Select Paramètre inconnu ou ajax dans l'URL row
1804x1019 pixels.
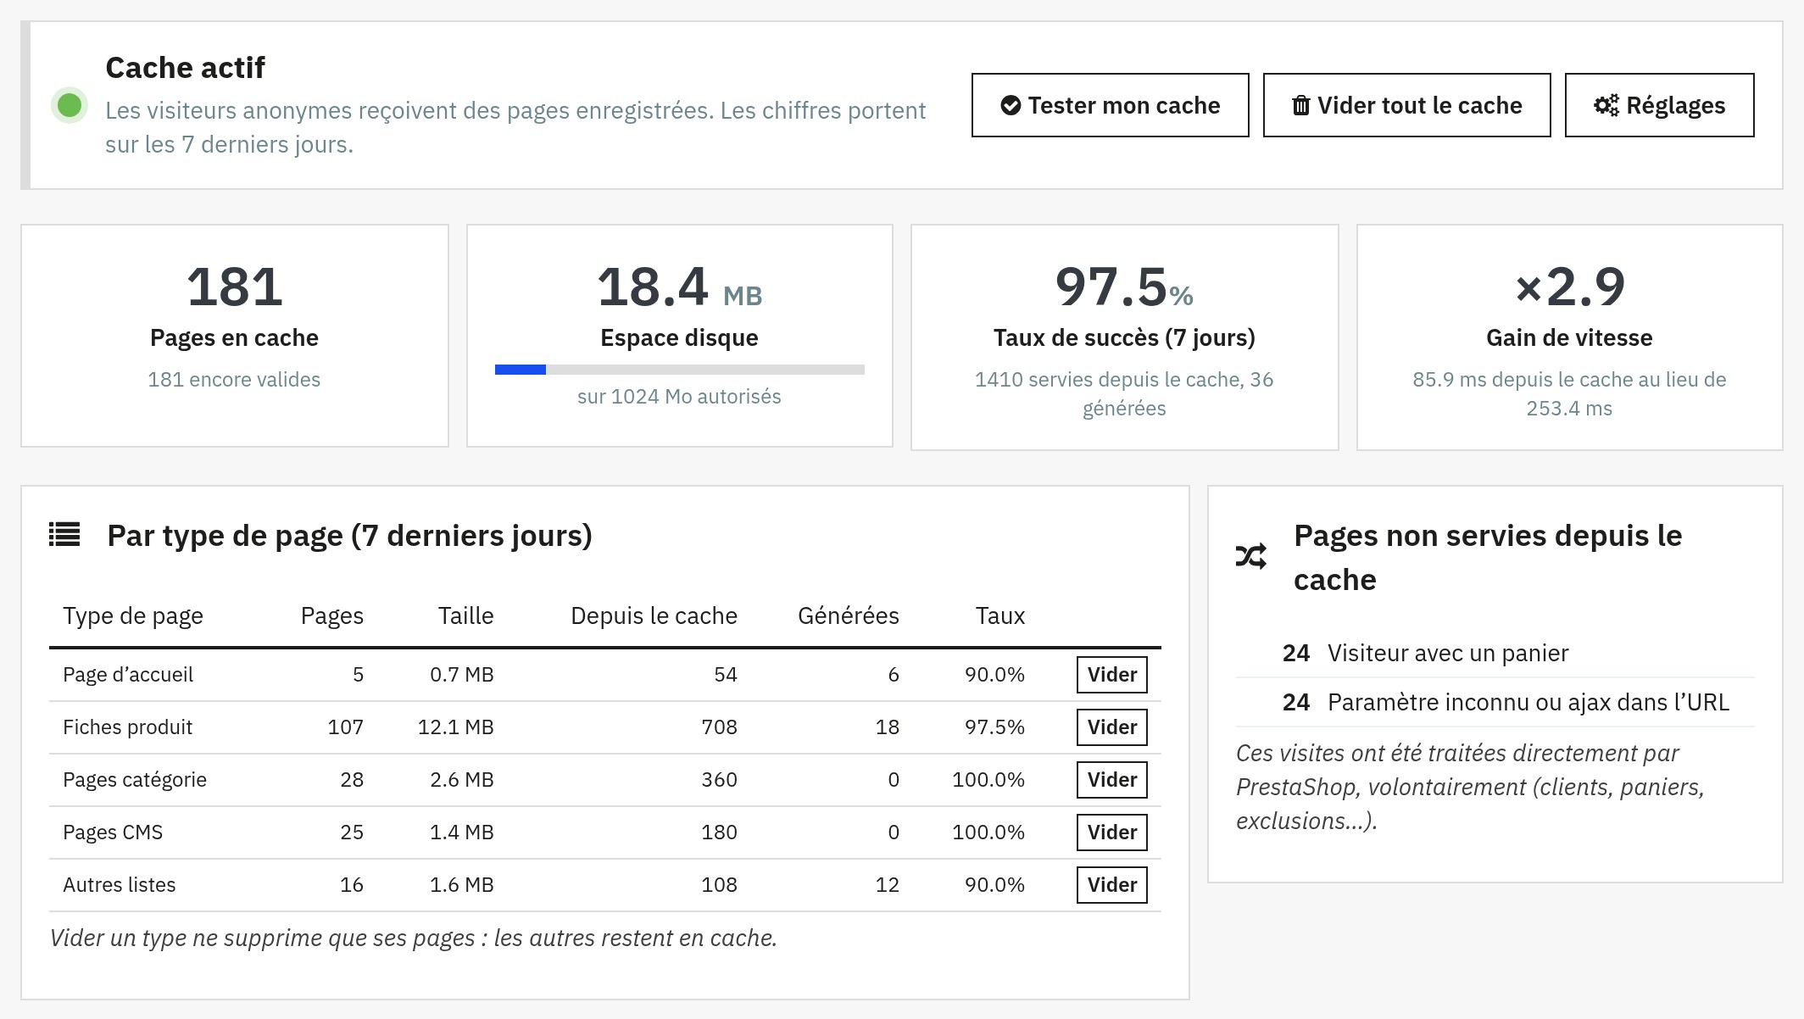coord(1495,702)
